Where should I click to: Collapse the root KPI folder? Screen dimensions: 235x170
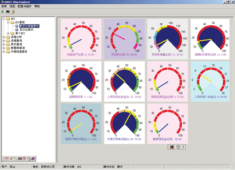point(4,19)
